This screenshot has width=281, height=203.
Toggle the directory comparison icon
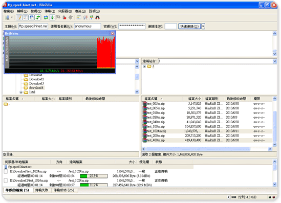coord(85,17)
